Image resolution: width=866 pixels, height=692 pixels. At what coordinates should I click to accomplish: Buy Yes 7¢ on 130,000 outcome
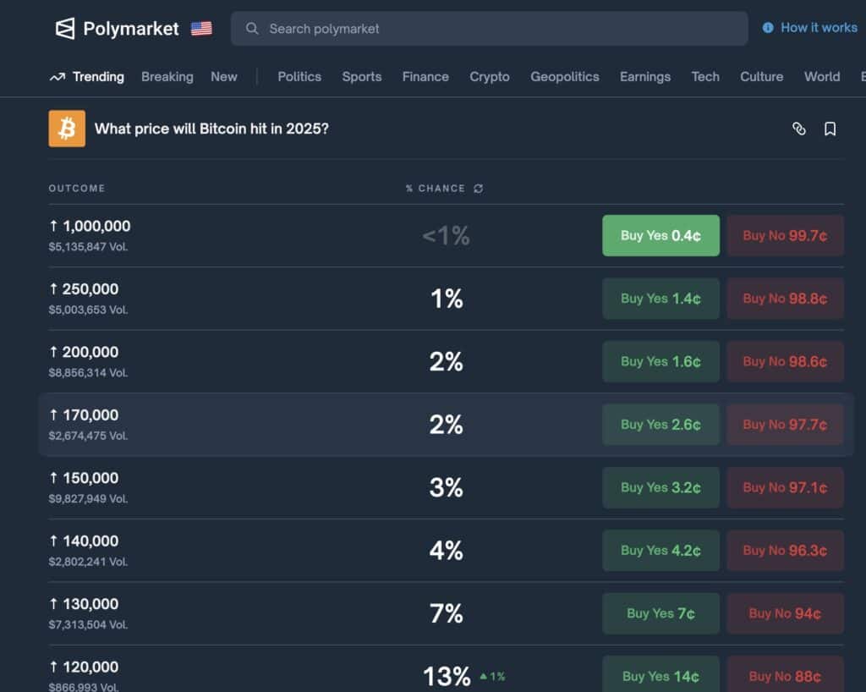coord(660,613)
